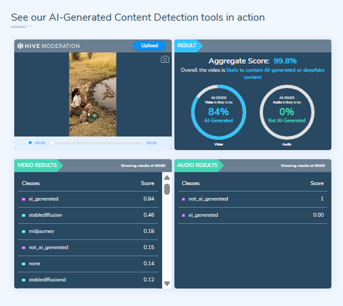
Task: Click the 84% AI-Generated video circle
Action: (219, 112)
